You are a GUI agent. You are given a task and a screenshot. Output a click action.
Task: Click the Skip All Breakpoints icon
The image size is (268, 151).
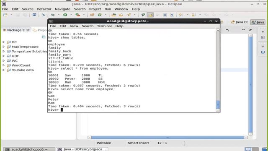pyautogui.click(x=44, y=15)
